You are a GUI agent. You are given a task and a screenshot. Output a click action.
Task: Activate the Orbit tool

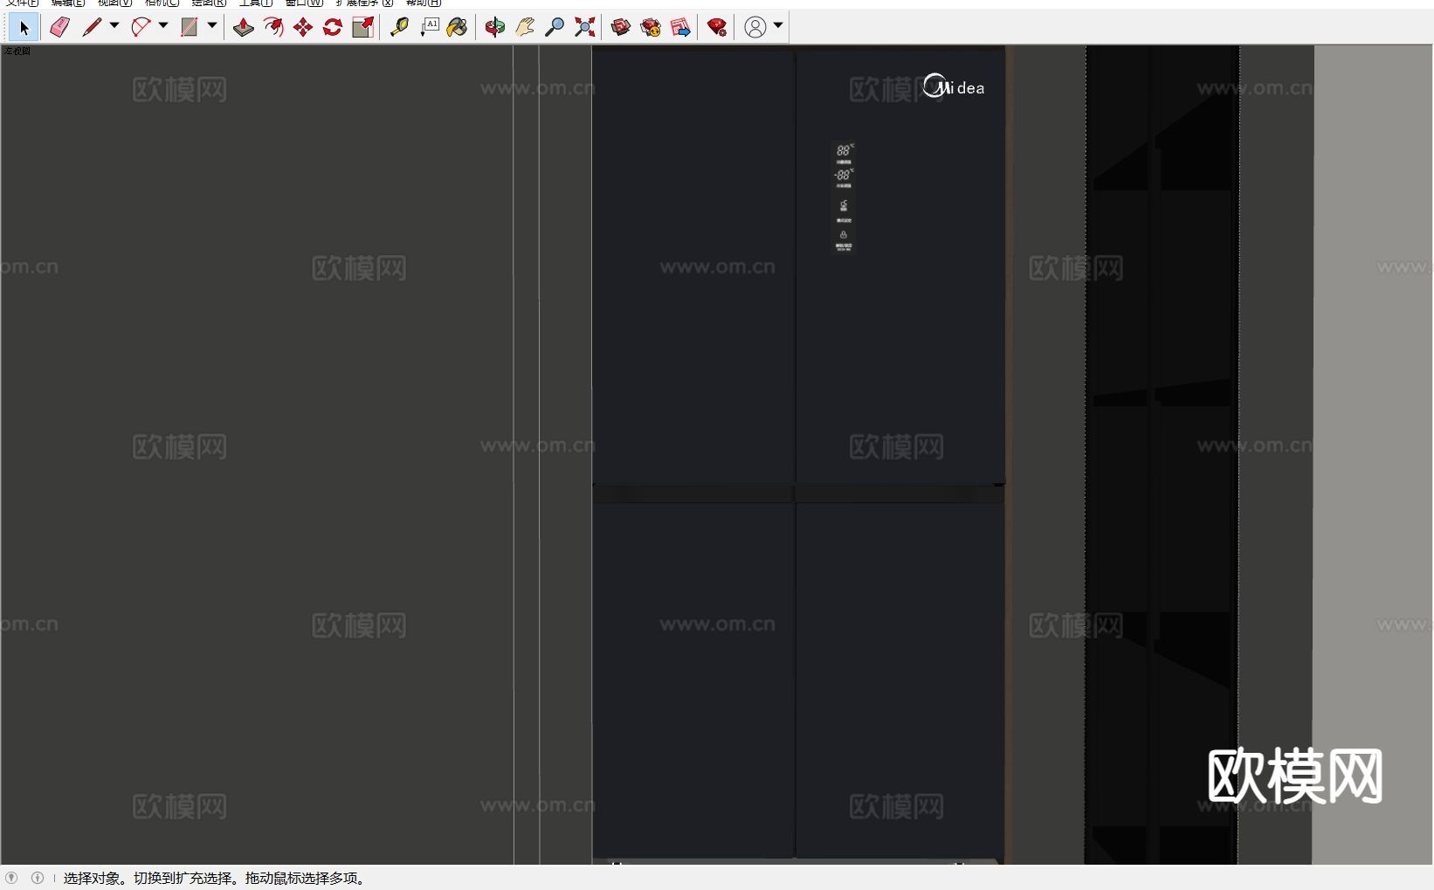tap(495, 28)
